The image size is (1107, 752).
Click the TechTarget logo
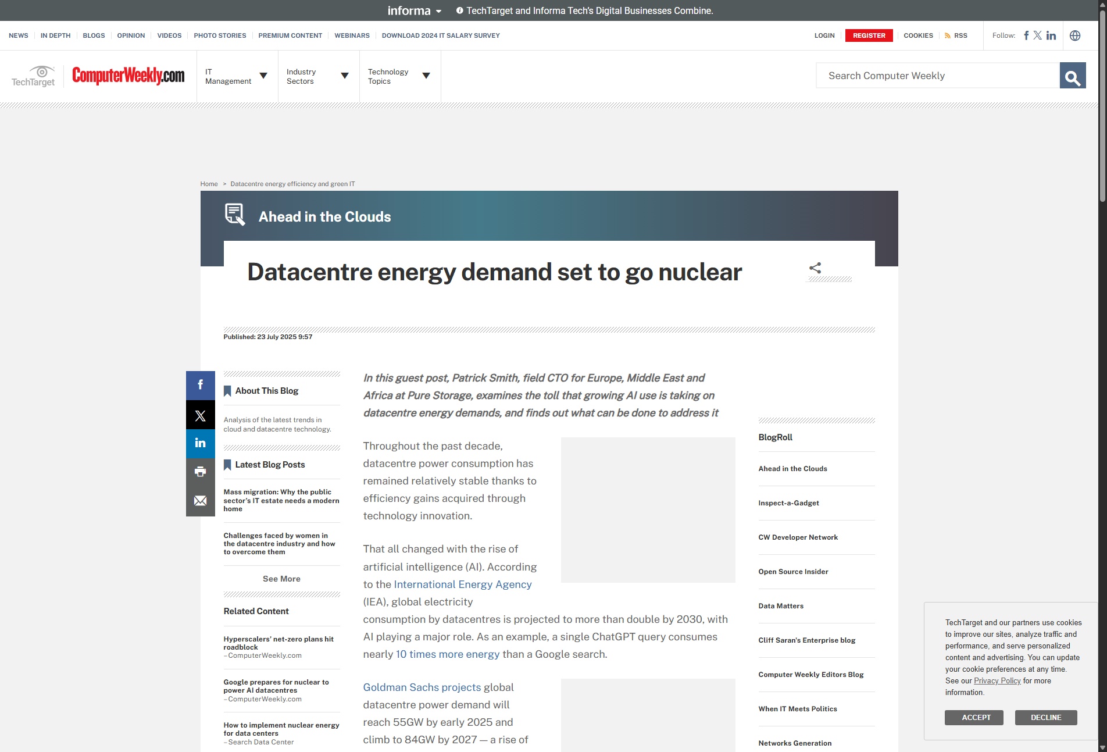(33, 76)
